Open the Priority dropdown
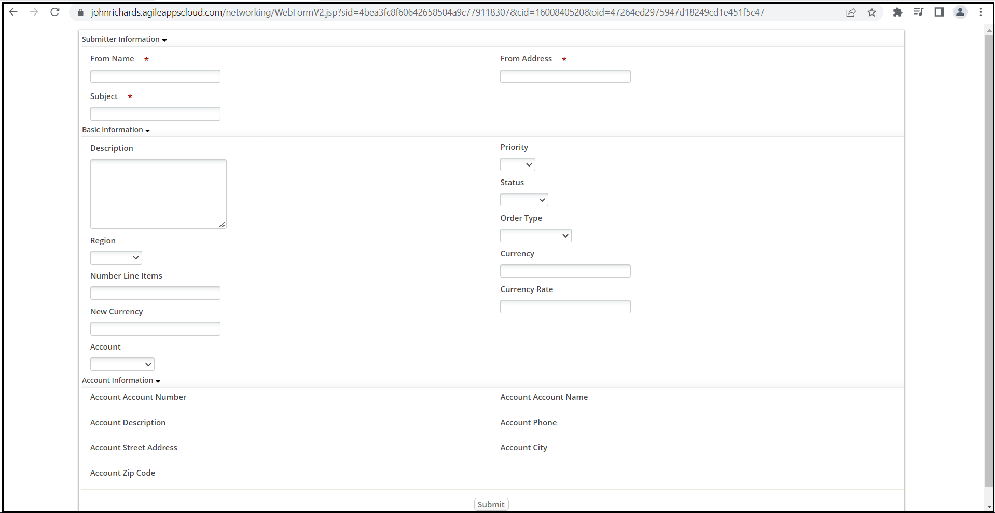 pos(518,164)
